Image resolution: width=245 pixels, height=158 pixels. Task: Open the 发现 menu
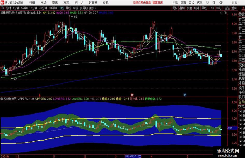click(66, 3)
